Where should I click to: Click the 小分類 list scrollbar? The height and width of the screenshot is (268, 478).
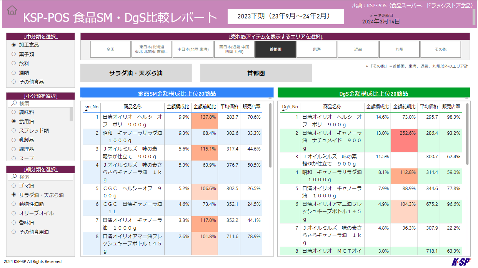coord(71,114)
